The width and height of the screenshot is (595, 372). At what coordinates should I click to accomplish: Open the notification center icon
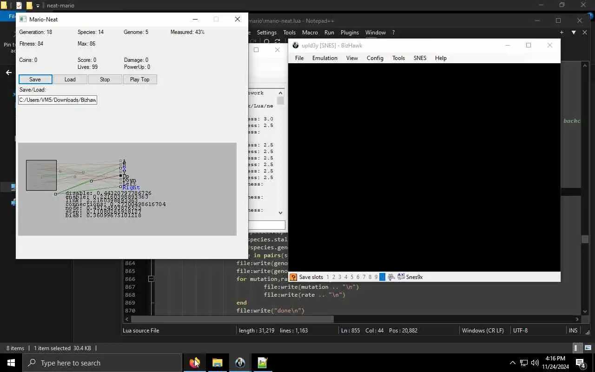[x=581, y=363]
